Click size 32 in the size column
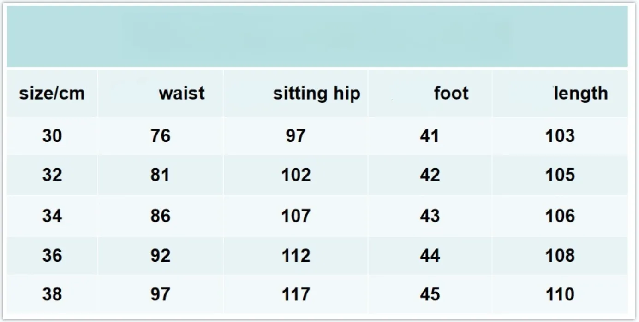 (52, 175)
